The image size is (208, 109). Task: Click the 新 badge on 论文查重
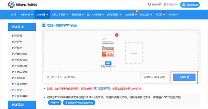coord(137,11)
